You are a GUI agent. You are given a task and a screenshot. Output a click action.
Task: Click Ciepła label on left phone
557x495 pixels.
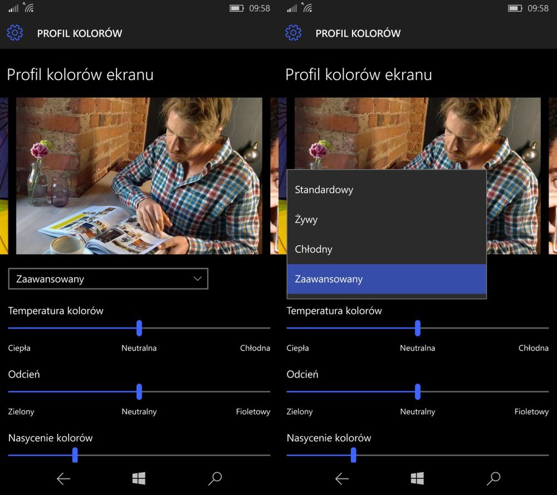[19, 348]
